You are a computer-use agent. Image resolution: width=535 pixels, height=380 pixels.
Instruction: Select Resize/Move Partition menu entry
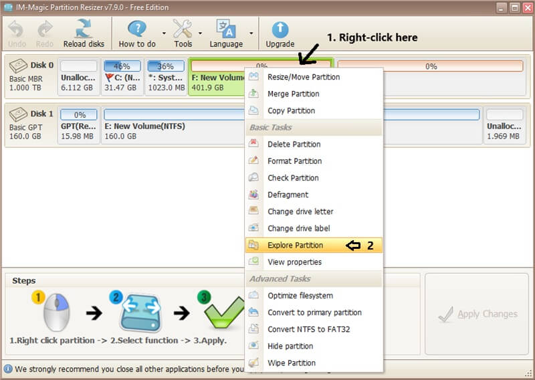pyautogui.click(x=314, y=77)
